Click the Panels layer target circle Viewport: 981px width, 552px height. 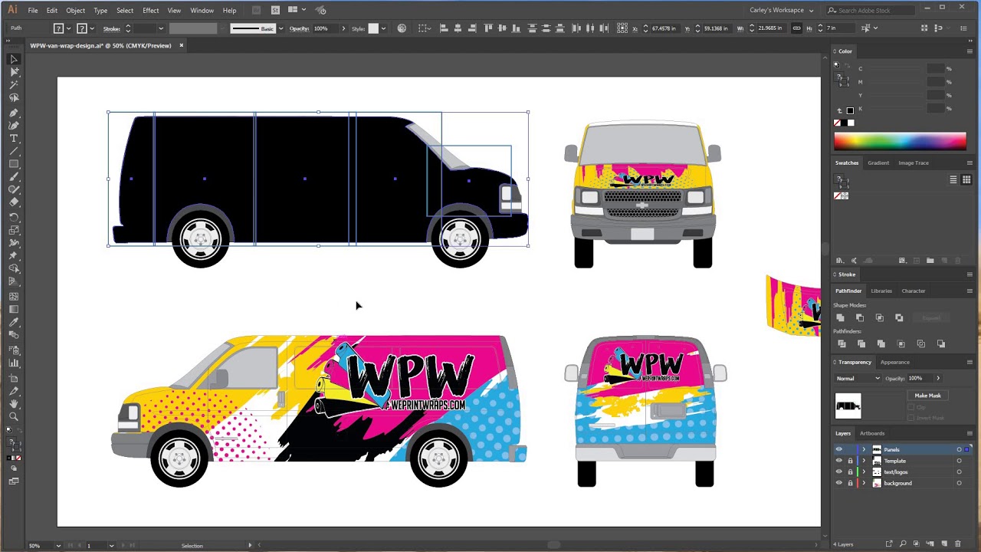tap(959, 450)
